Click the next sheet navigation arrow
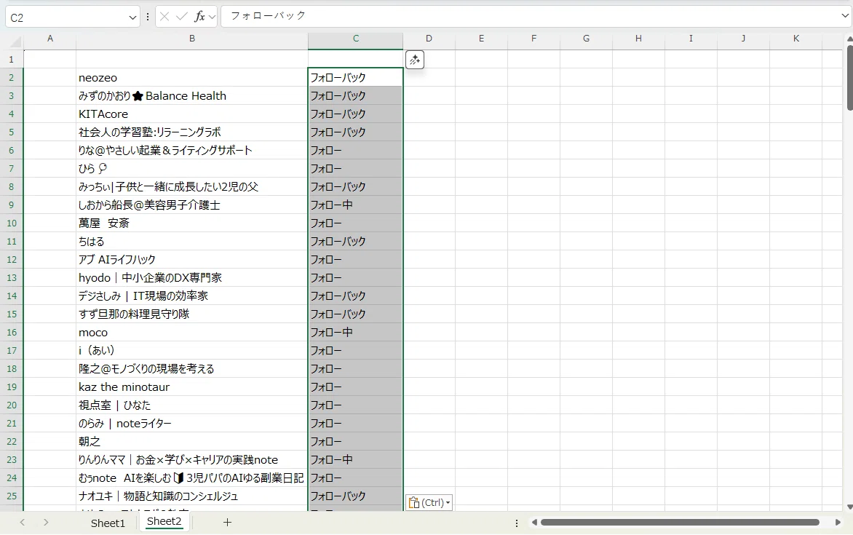Screen dimensions: 853x535 coord(47,523)
